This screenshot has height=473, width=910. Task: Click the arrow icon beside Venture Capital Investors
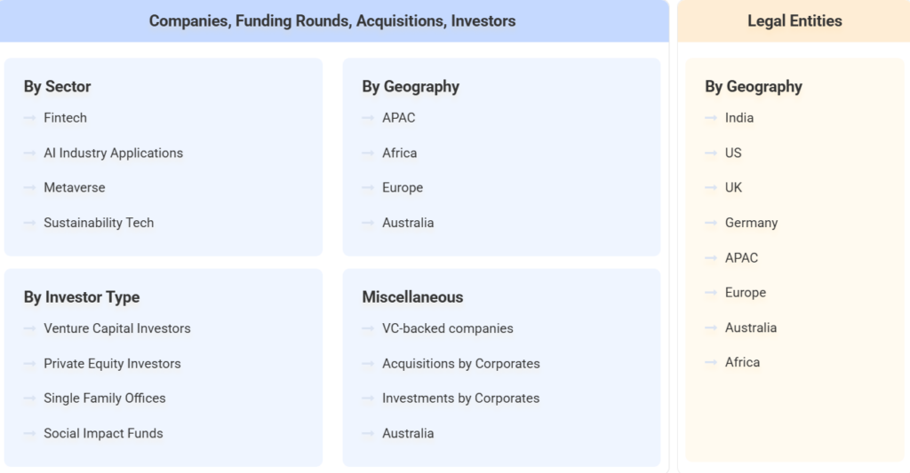[30, 328]
